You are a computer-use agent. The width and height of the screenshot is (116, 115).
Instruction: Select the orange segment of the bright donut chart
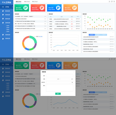point(24,45)
